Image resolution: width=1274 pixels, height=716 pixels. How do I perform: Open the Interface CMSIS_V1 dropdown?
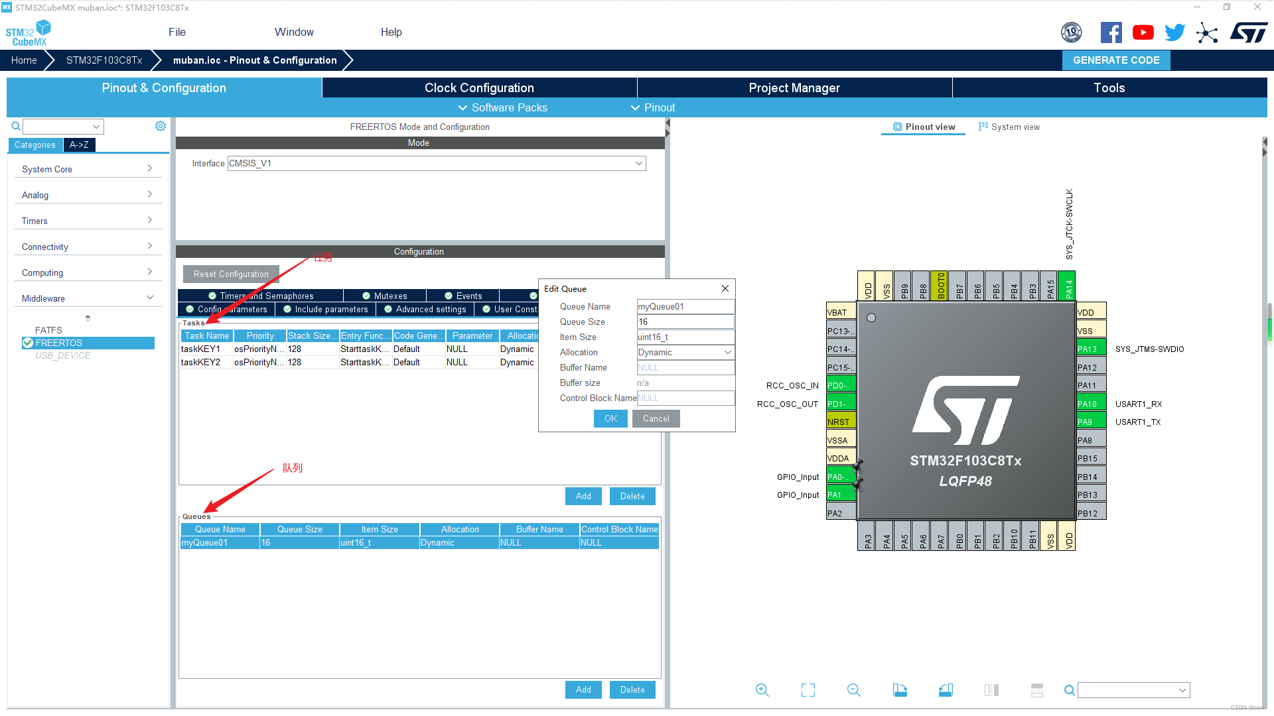click(x=436, y=163)
